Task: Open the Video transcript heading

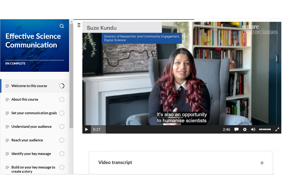Action: [115, 162]
